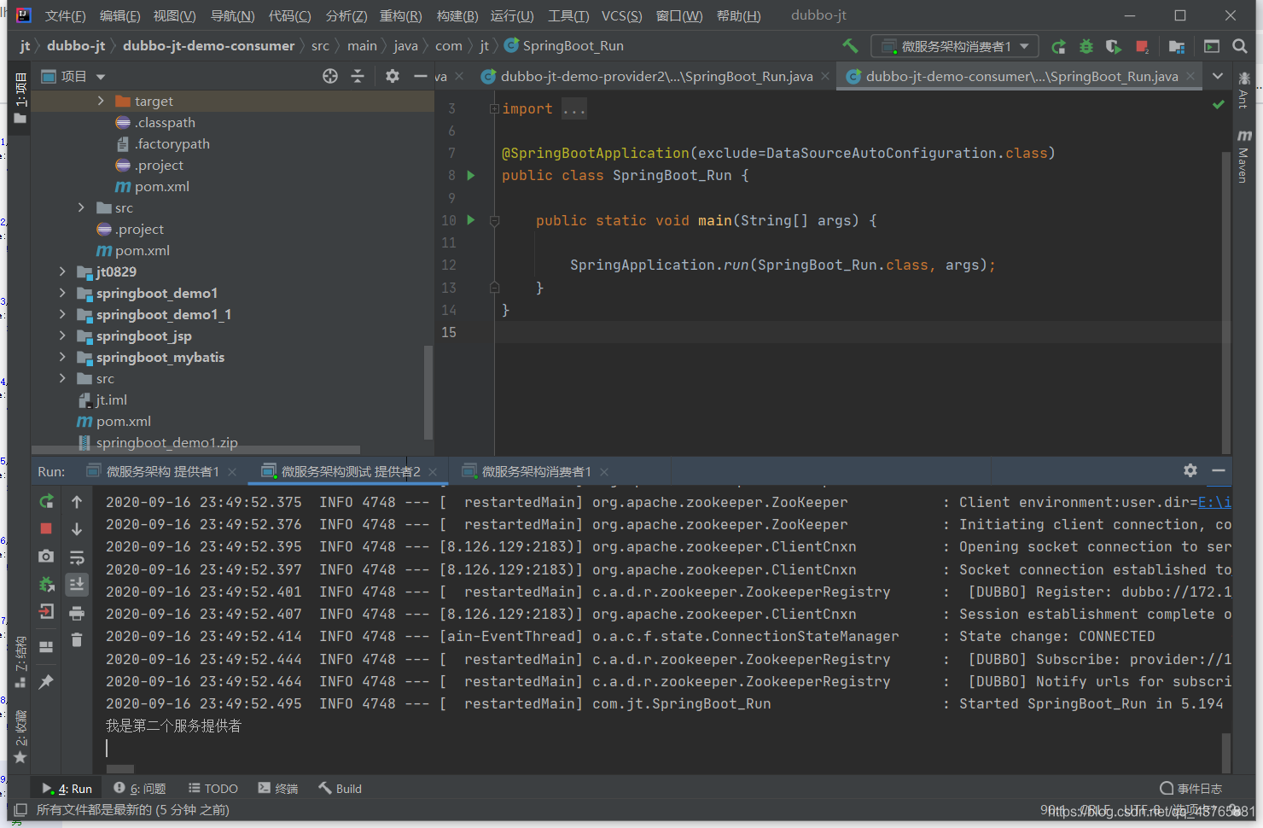The image size is (1263, 828).
Task: Clear console with trash icon
Action: (x=77, y=639)
